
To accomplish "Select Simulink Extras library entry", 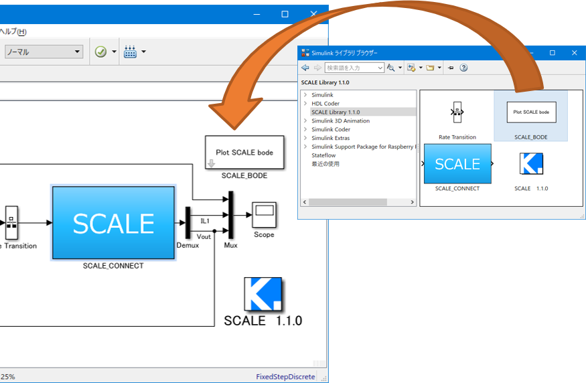I will (331, 138).
